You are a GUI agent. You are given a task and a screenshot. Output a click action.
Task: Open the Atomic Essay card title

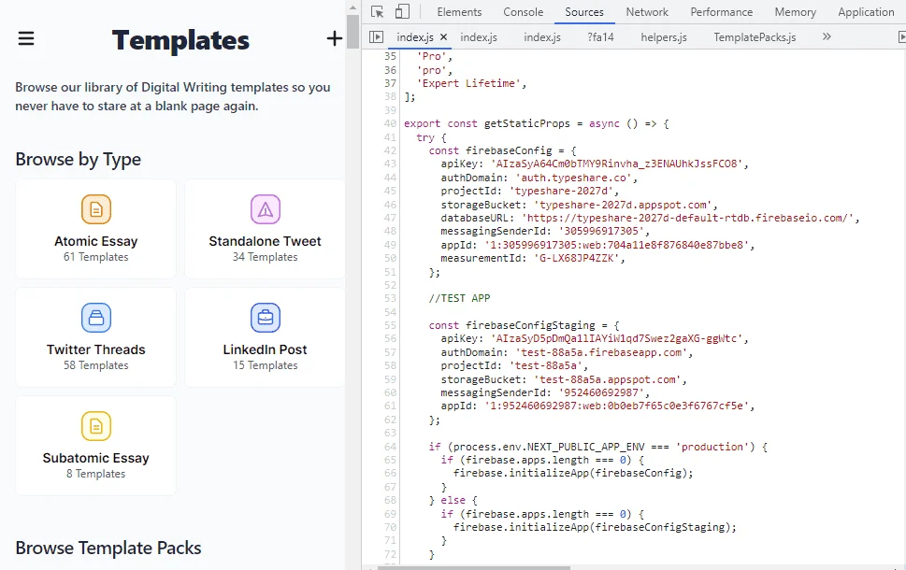click(x=96, y=241)
